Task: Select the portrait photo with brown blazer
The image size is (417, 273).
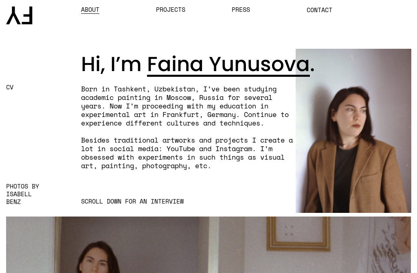Action: tap(353, 131)
